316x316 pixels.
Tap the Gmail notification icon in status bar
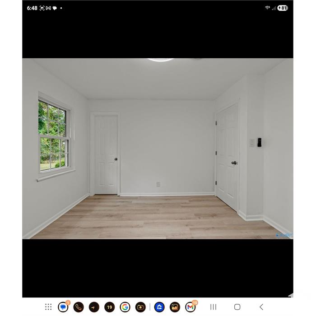48,8
